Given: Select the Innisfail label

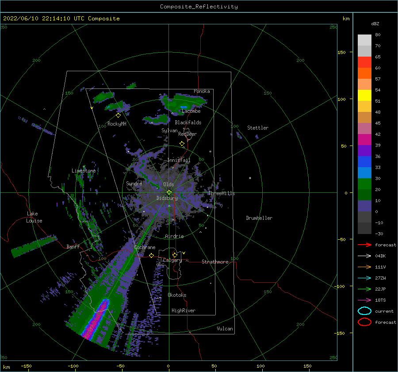Looking at the screenshot, I should click(179, 160).
